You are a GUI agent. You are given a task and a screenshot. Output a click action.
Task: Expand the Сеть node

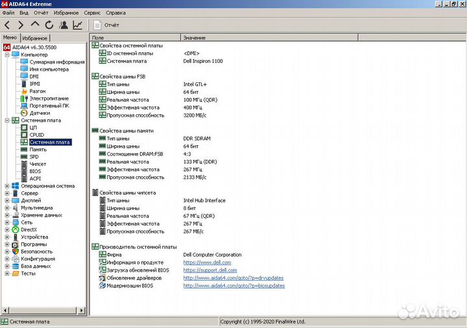7,222
